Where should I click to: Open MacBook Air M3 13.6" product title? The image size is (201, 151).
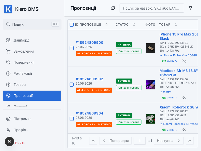point(179,73)
